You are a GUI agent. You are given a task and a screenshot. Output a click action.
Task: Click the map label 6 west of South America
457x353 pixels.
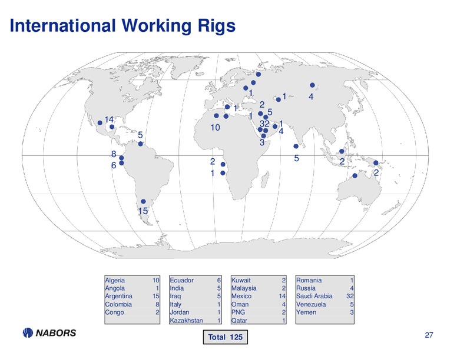(114, 165)
